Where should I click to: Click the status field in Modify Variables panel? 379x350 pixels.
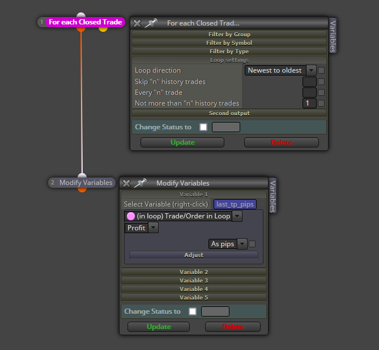215,311
